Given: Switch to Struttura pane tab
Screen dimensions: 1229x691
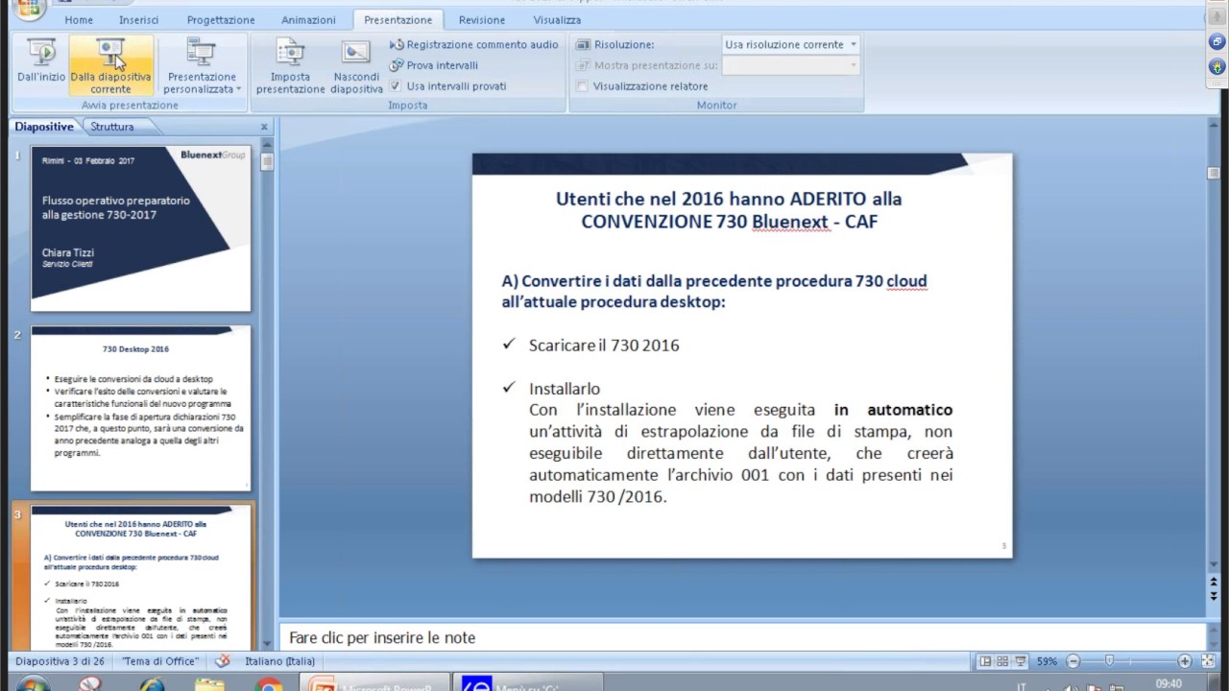Looking at the screenshot, I should pyautogui.click(x=112, y=127).
